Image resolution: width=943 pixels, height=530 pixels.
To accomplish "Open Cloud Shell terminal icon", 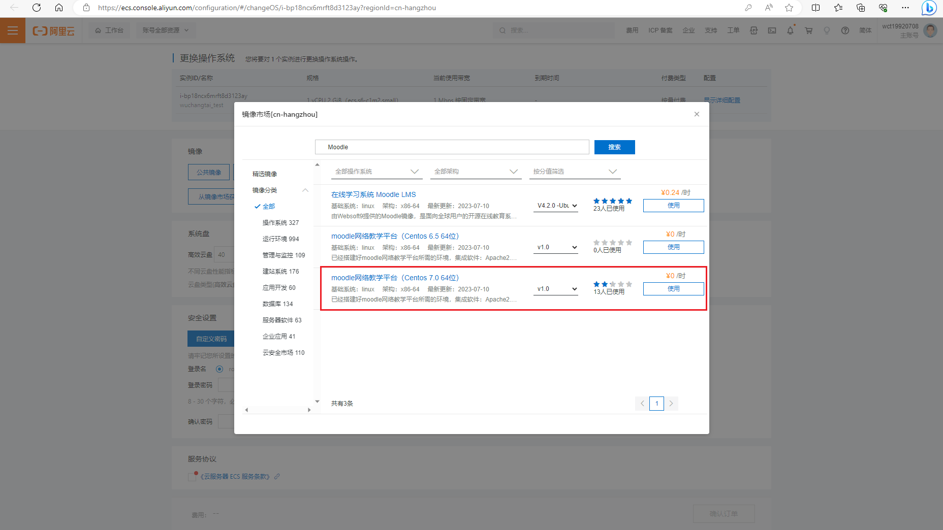I will (772, 30).
